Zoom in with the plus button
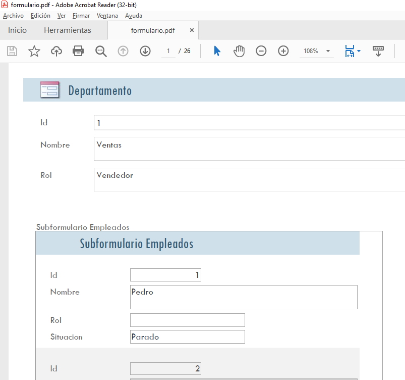Screen dimensions: 405x380 (283, 51)
